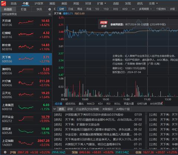Open the 环球 tab
Image resolution: width=178 pixels, height=155 pixels.
pyautogui.click(x=88, y=3)
